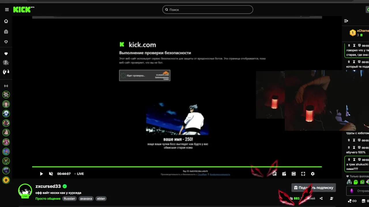Focus the Отправить chat message field
The width and height of the screenshot is (369, 207).
(358, 191)
